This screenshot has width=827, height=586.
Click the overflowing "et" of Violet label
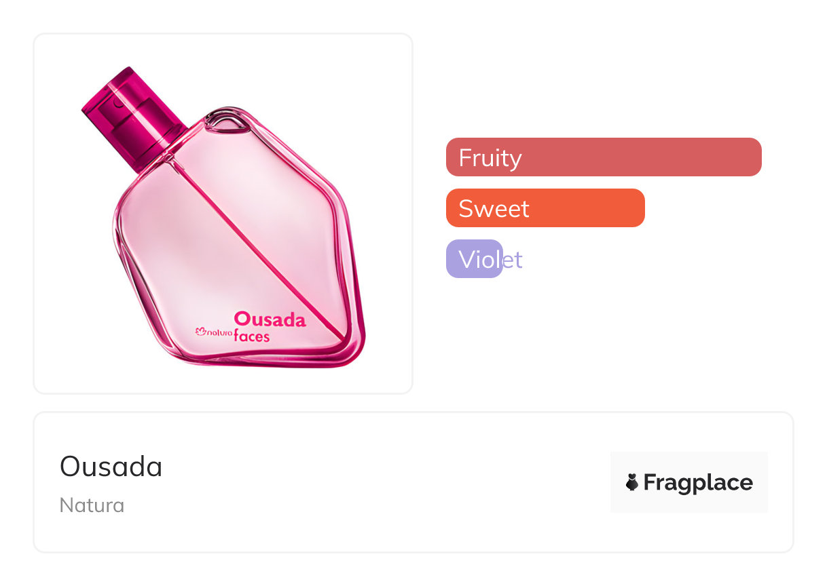(513, 259)
